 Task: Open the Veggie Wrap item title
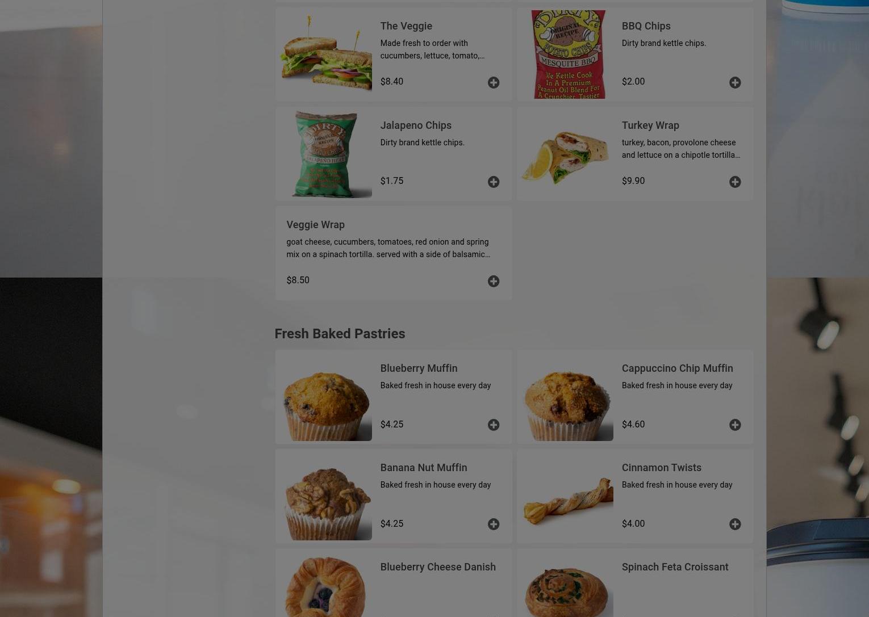[315, 225]
